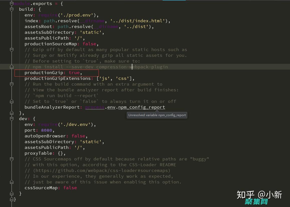Dismiss the Unresolved variable tooltip
Screen dimensions: 290x207
[x=157, y=115]
